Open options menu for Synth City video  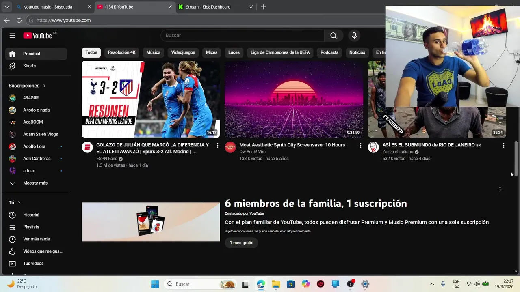pos(360,145)
